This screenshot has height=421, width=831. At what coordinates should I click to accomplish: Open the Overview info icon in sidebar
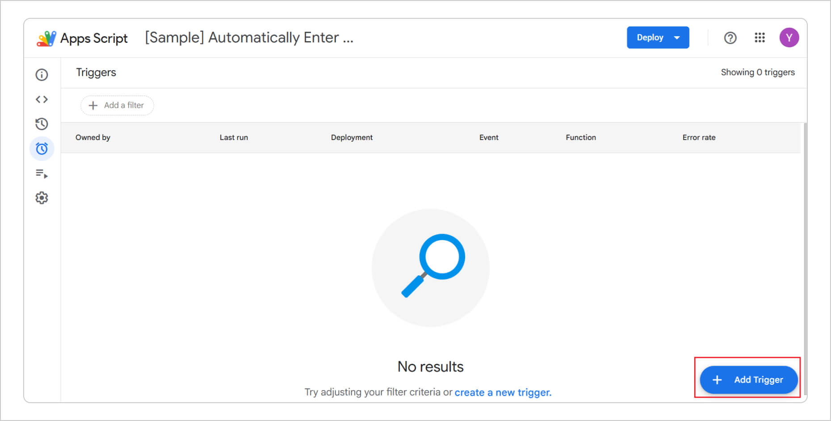[x=42, y=75]
